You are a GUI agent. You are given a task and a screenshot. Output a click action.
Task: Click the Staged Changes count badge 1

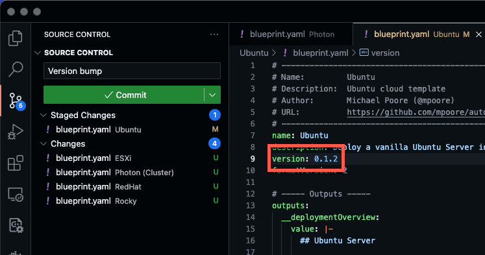coord(215,115)
